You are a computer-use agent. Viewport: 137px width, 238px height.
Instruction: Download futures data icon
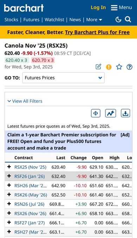(x=125, y=113)
